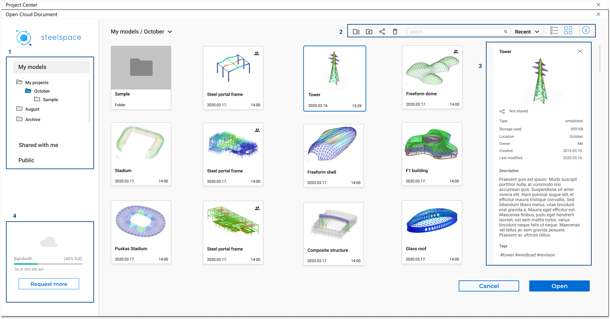Viewport: 610px width, 319px height.
Task: Select the Composite structure model card
Action: coord(333,234)
